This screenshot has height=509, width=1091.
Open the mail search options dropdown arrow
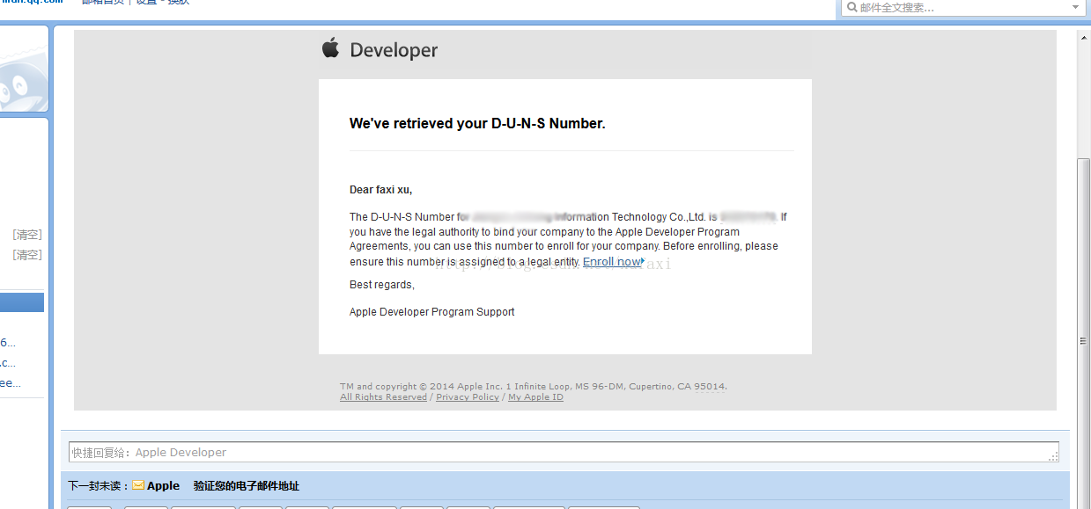click(x=1076, y=7)
